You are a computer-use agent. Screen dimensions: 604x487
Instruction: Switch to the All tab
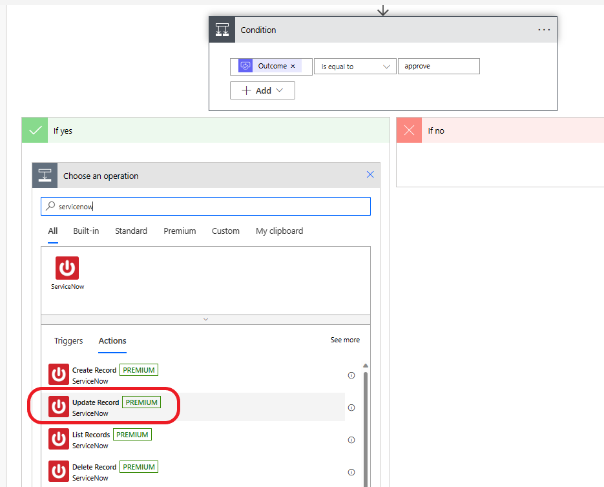[x=53, y=231]
